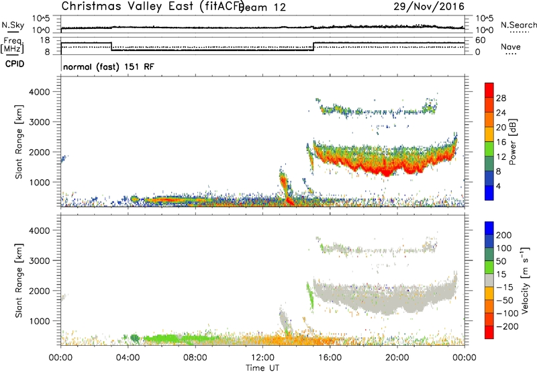This screenshot has height=372, width=537.
Task: Click the 'CPID' label
Action: point(15,64)
